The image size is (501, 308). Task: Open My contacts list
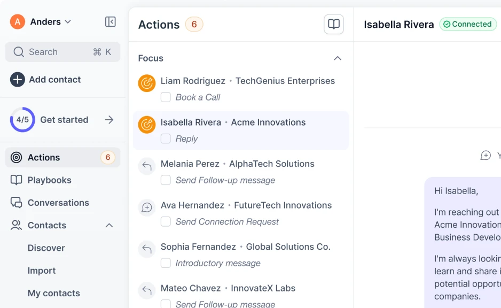53,293
